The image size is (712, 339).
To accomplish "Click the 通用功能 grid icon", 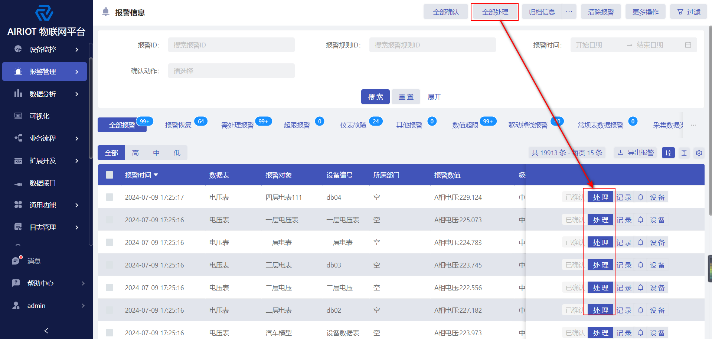I will point(18,205).
